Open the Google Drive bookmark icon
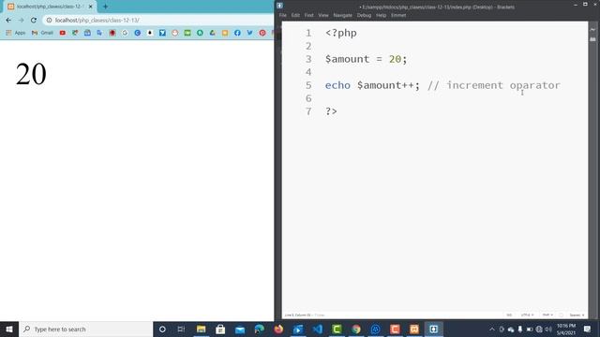This screenshot has height=337, width=600. [x=213, y=33]
